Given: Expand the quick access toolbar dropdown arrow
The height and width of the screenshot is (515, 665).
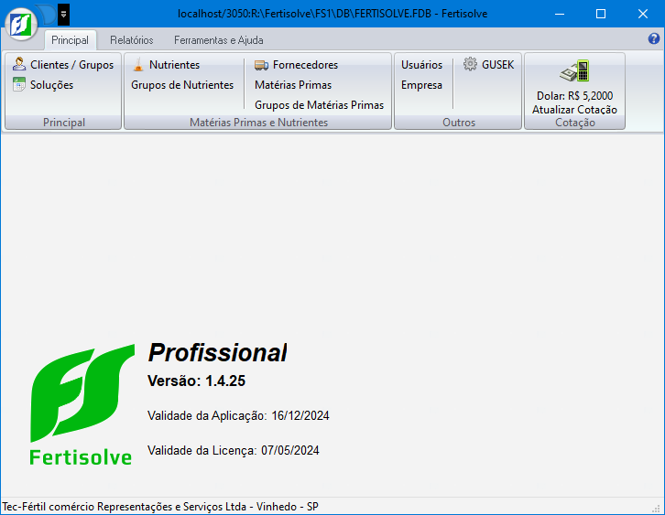Looking at the screenshot, I should point(63,15).
